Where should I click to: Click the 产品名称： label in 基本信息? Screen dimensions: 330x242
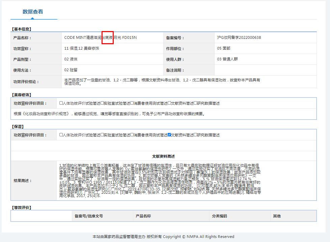click(x=22, y=38)
